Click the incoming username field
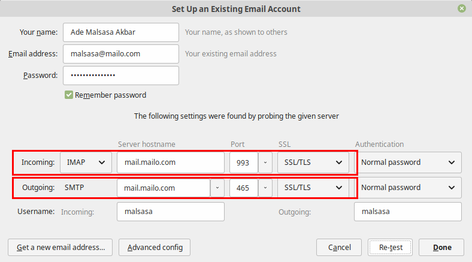The width and height of the screenshot is (472, 262). [x=170, y=212]
